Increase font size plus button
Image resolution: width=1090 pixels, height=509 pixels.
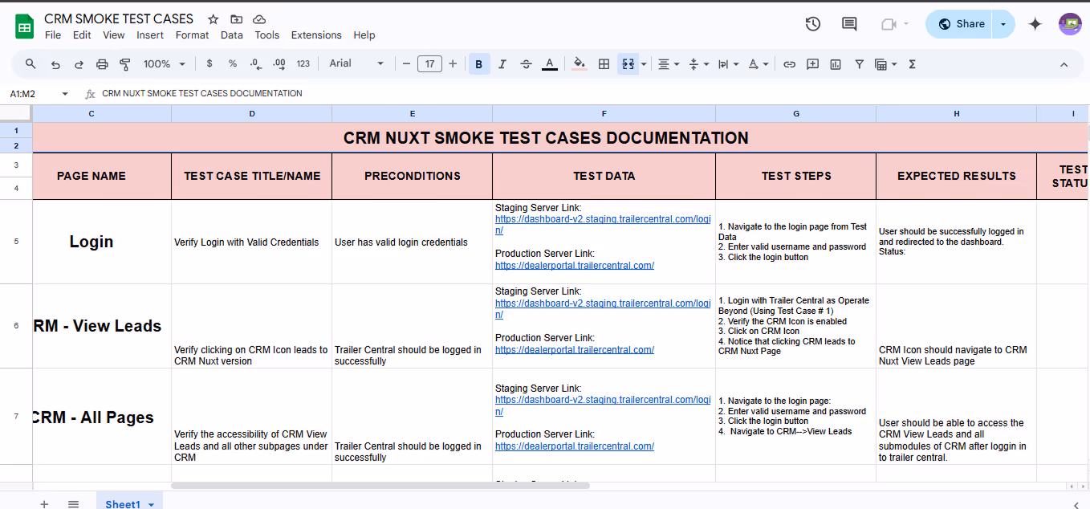pos(453,64)
